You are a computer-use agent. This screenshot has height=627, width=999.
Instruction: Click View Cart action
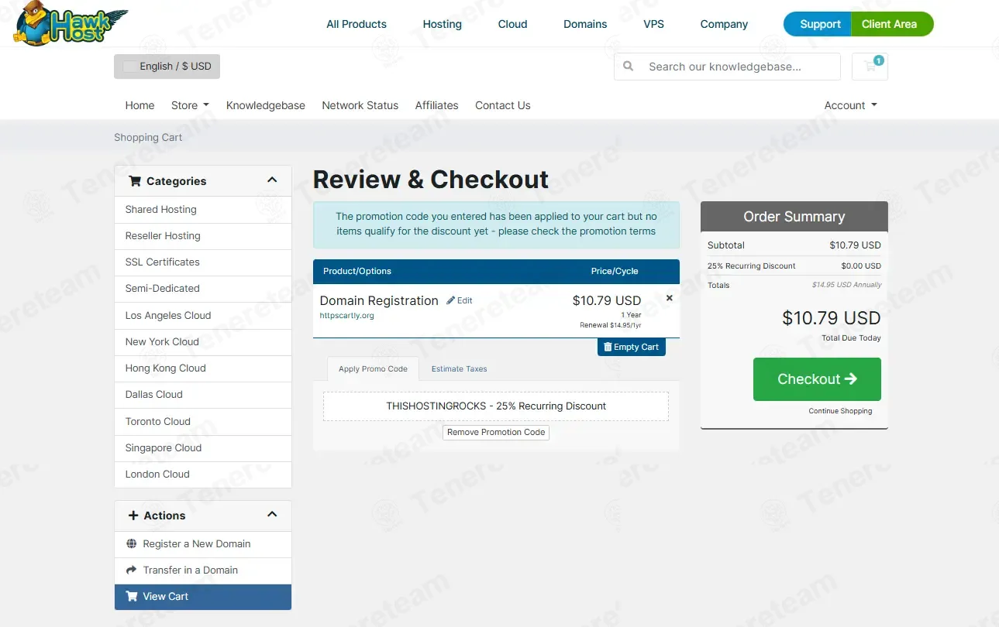point(203,597)
